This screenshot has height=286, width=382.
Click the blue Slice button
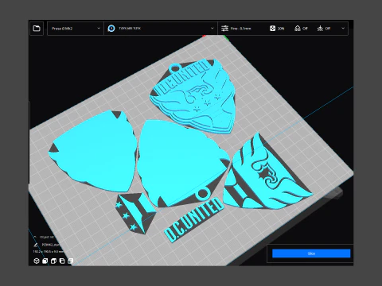coord(311,253)
